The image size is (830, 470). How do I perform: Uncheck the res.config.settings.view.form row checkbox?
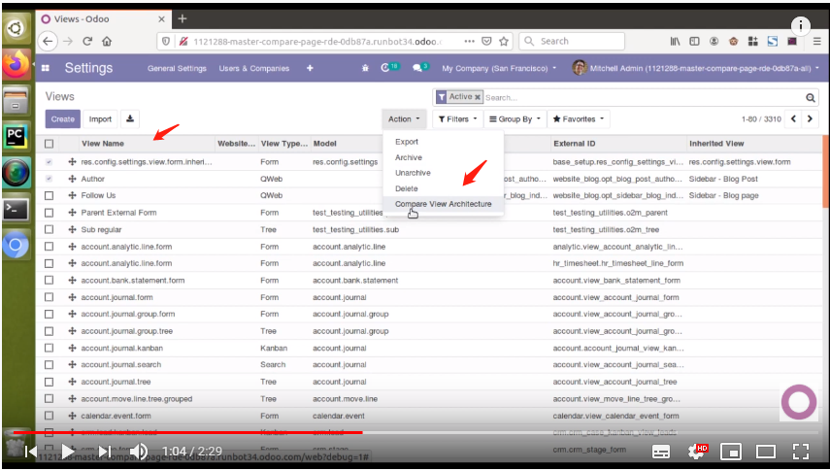pos(50,162)
